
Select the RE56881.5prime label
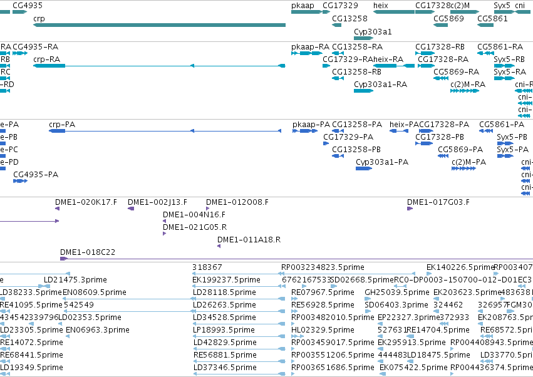[225, 355]
